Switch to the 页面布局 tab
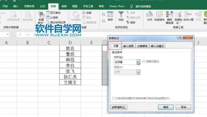 (29, 6)
